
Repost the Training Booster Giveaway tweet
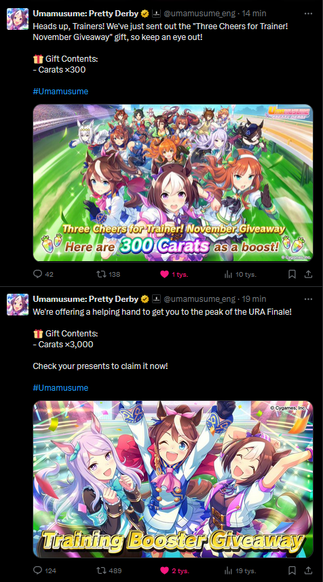coord(109,570)
